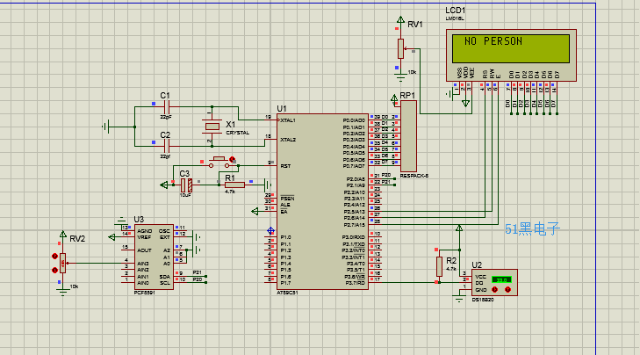Select the X1 crystal component
This screenshot has height=355, width=640.
pyautogui.click(x=212, y=127)
